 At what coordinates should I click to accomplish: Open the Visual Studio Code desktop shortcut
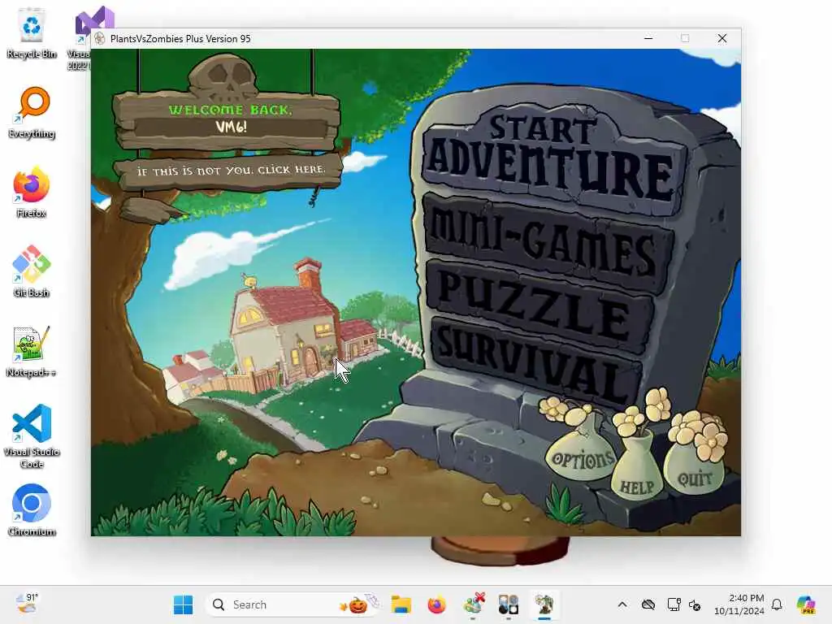click(32, 436)
